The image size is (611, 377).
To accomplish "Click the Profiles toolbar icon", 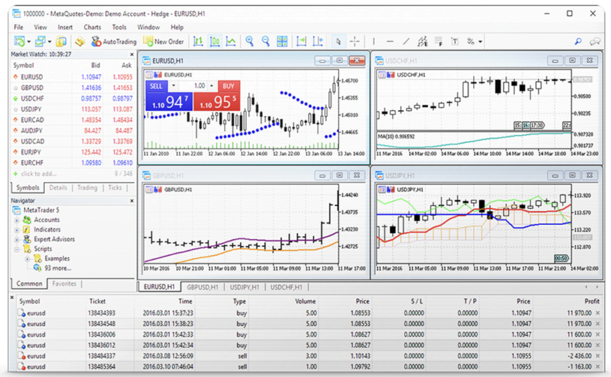I will [40, 41].
